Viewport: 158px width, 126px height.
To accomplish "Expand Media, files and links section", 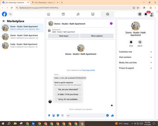I will point(136,63).
